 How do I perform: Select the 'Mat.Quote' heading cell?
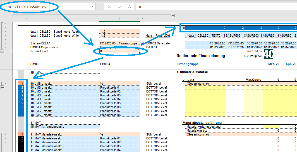coord(253,80)
